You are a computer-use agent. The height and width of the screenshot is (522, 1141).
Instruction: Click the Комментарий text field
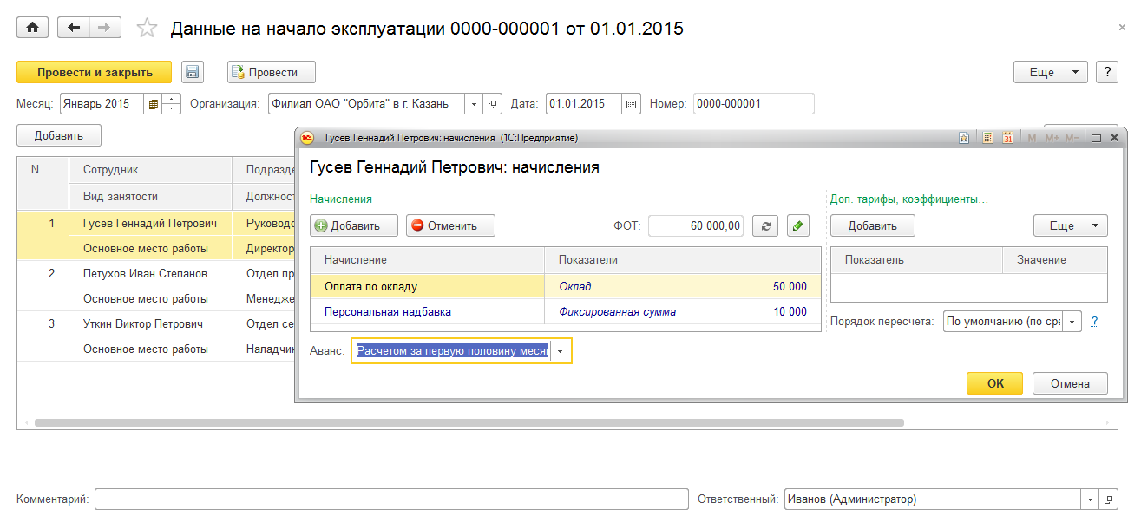click(390, 499)
